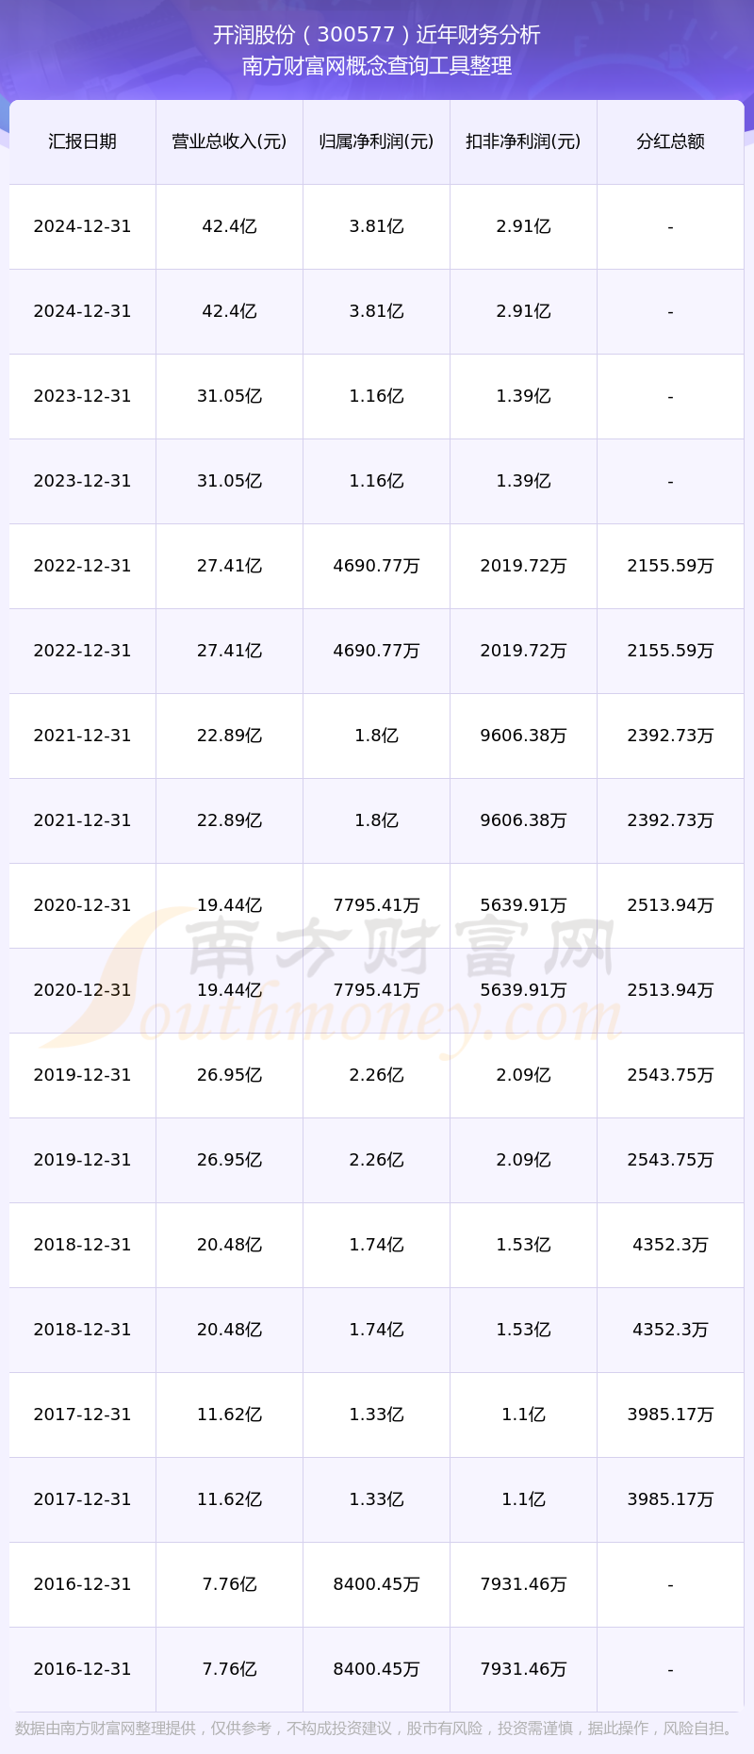The width and height of the screenshot is (754, 1754).
Task: Click the footer disclaimer text
Action: coord(377,1729)
